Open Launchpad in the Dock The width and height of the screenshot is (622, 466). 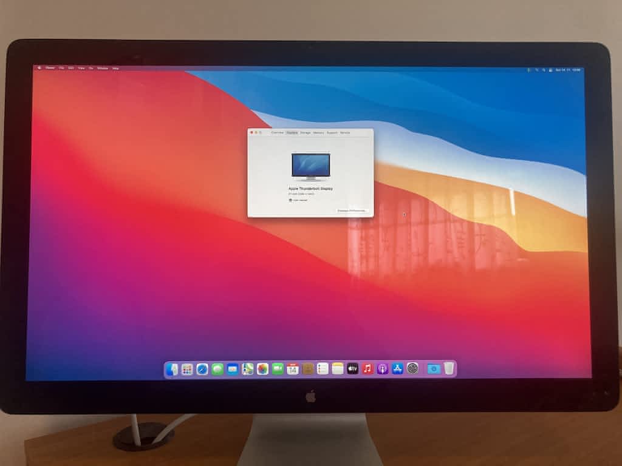pyautogui.click(x=187, y=370)
